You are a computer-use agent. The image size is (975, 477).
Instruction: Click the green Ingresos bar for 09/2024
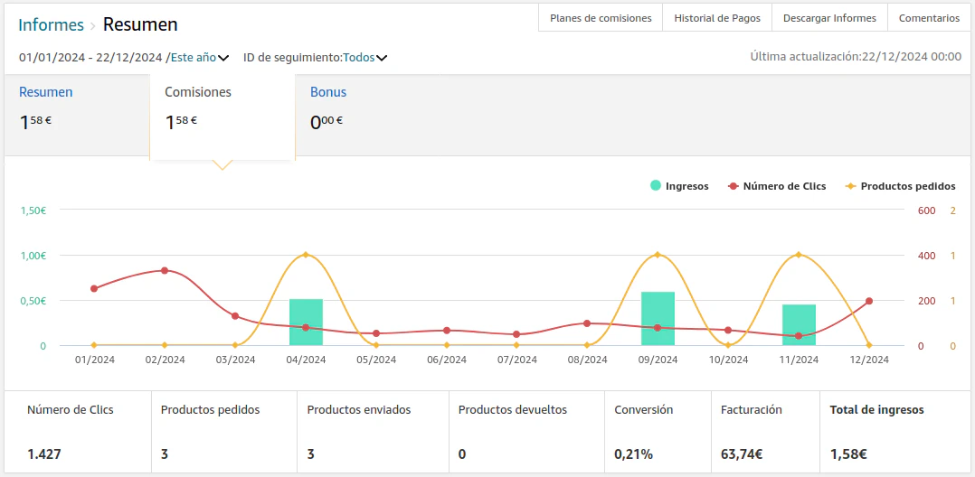point(658,319)
